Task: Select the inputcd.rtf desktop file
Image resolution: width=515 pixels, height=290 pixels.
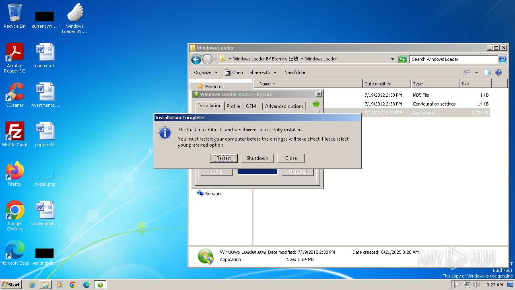Action: pos(45,56)
